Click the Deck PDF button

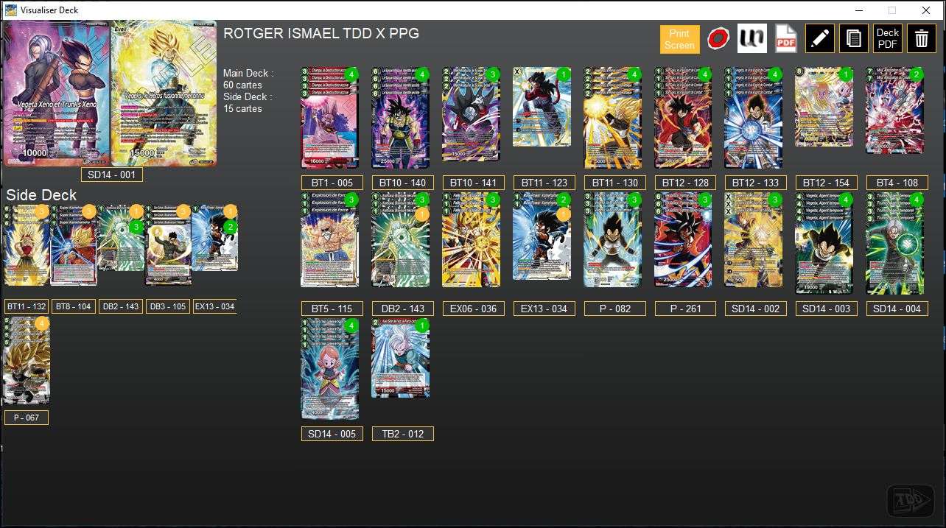pyautogui.click(x=887, y=38)
